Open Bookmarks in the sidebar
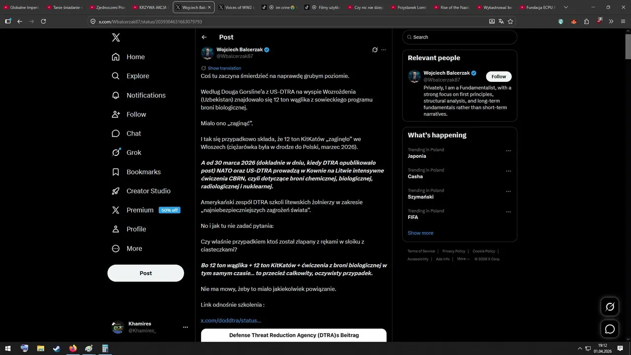 [x=136, y=172]
